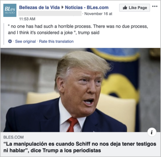Like the page with Like Page button
Image resolution: width=161 pixels, height=157 pixels.
click(x=135, y=7)
